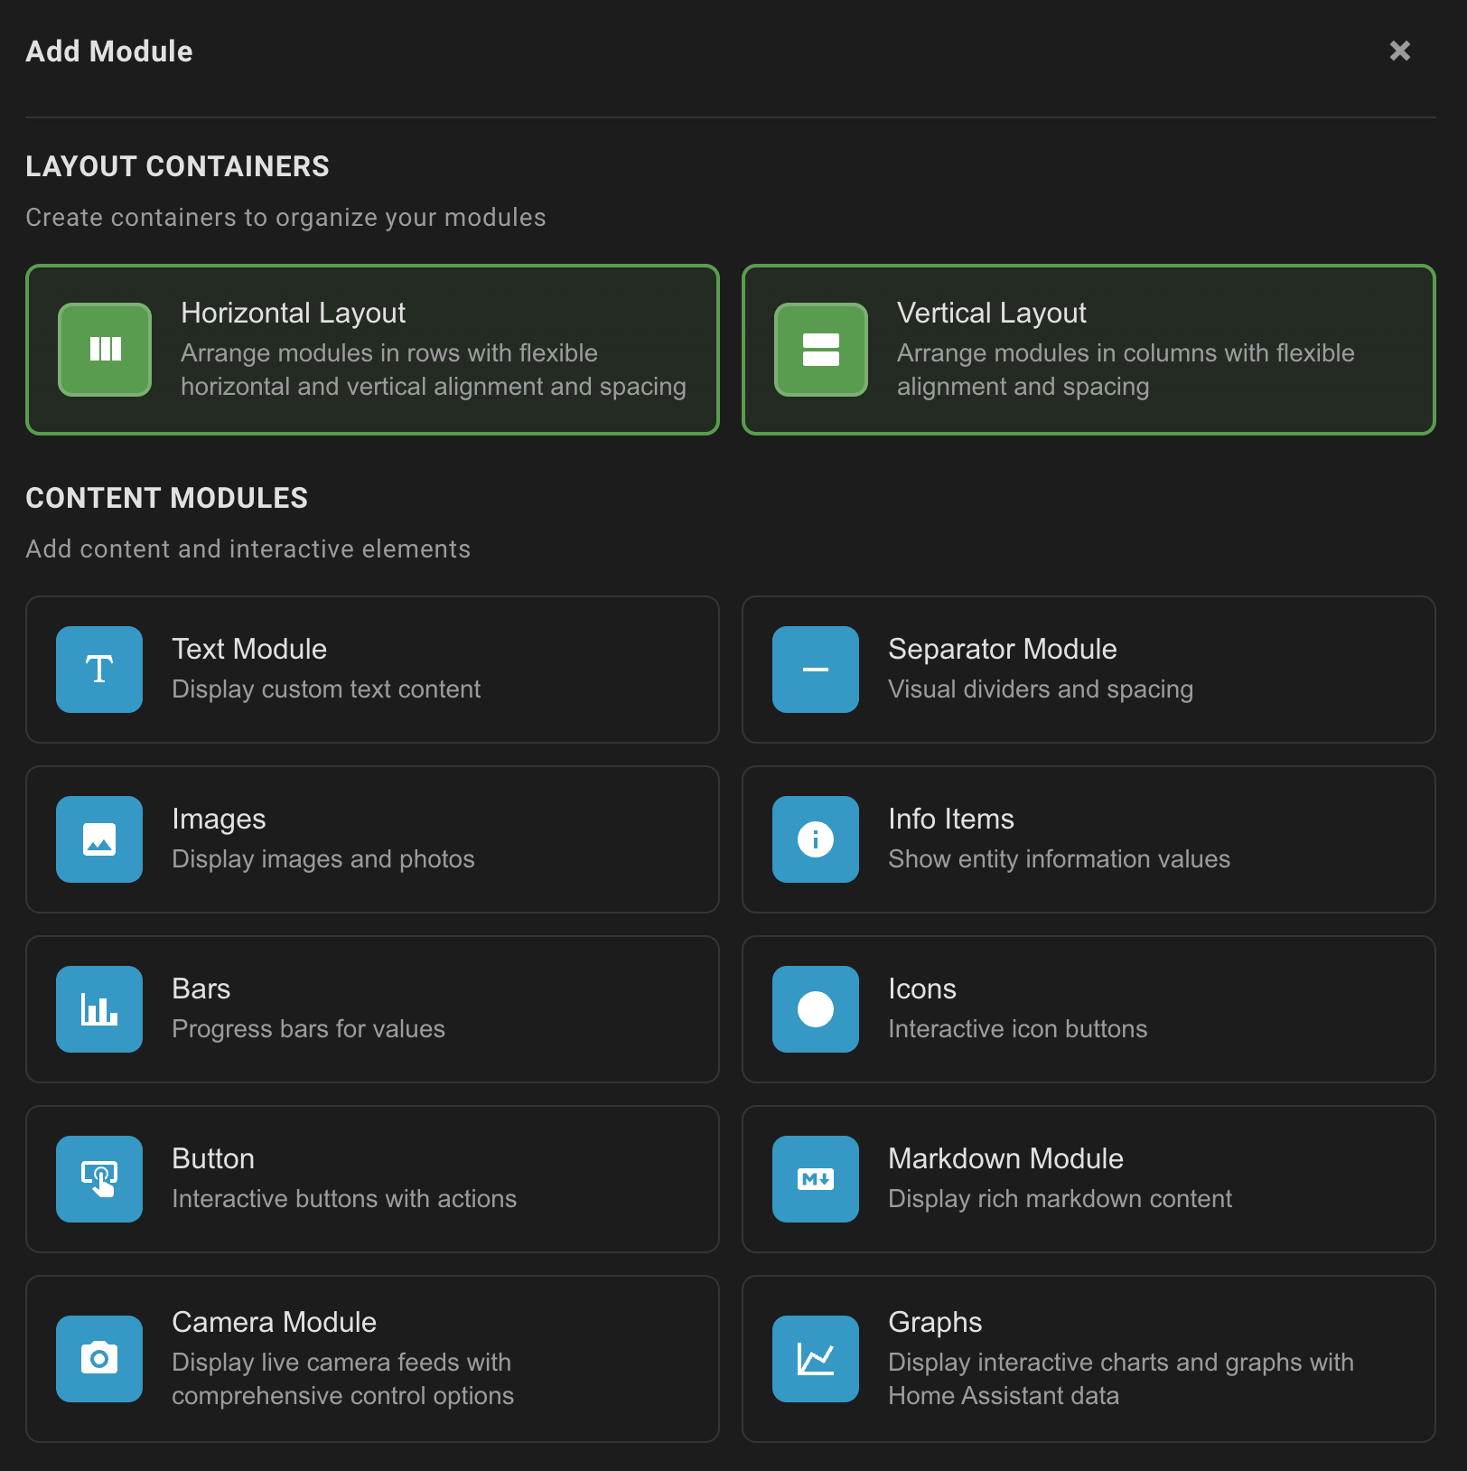The width and height of the screenshot is (1467, 1471).
Task: Click the Bars progress icon
Action: click(x=98, y=1009)
